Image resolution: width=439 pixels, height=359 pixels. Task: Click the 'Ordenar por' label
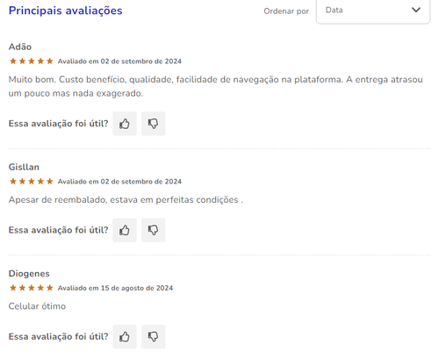[x=286, y=11]
